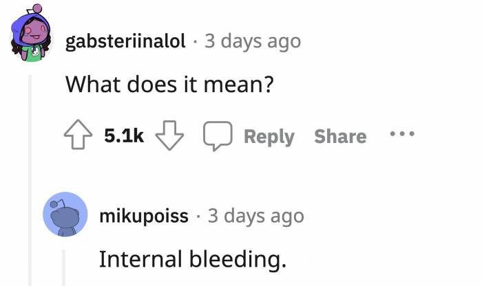This screenshot has width=482, height=286.
Task: Open the gabsteriinalol username profile link
Action: (125, 42)
